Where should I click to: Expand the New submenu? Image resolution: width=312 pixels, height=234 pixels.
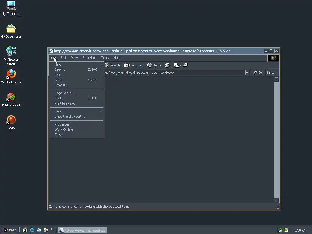click(76, 64)
